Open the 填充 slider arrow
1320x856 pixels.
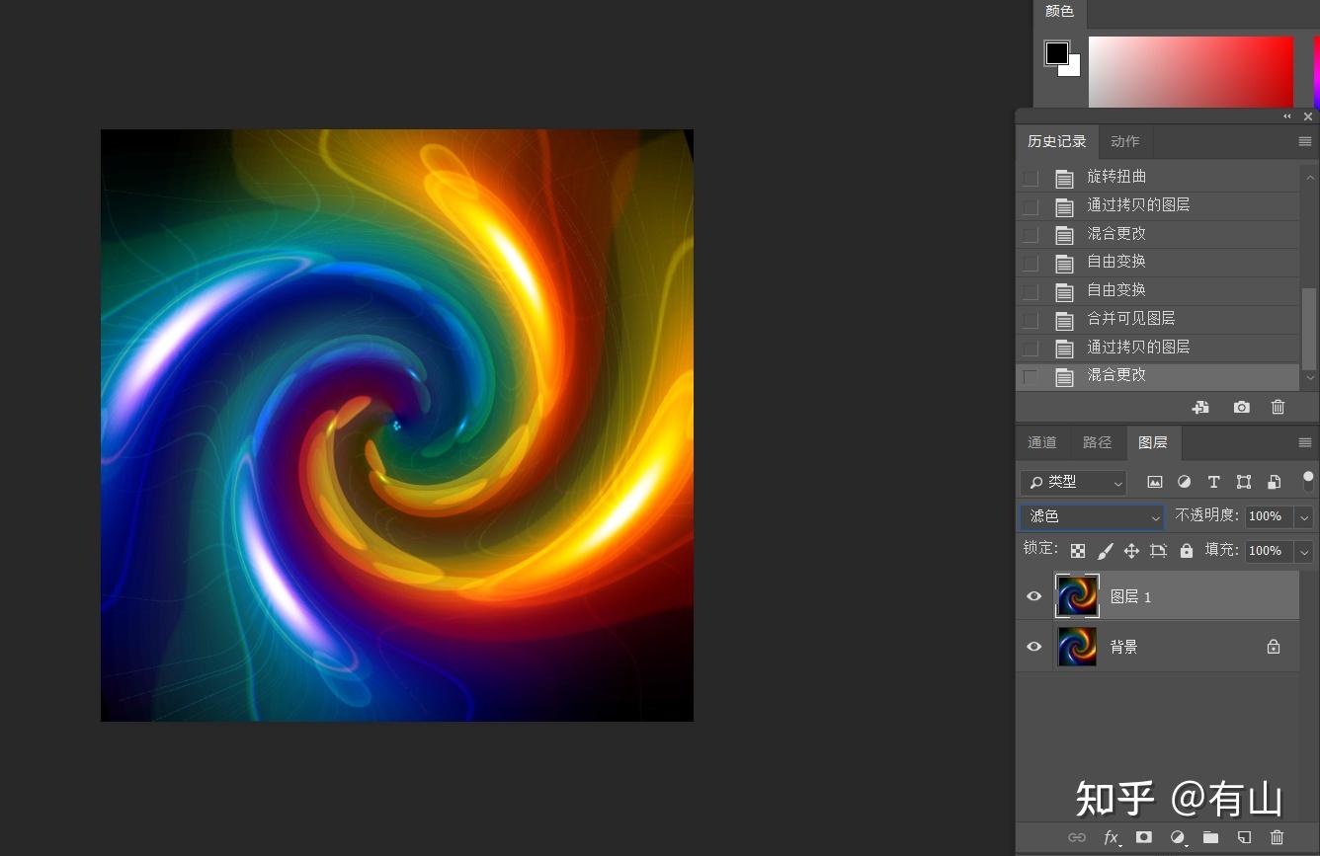point(1304,551)
